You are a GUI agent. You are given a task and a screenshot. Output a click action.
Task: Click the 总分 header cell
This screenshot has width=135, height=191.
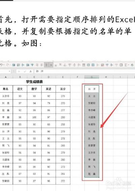point(63,89)
